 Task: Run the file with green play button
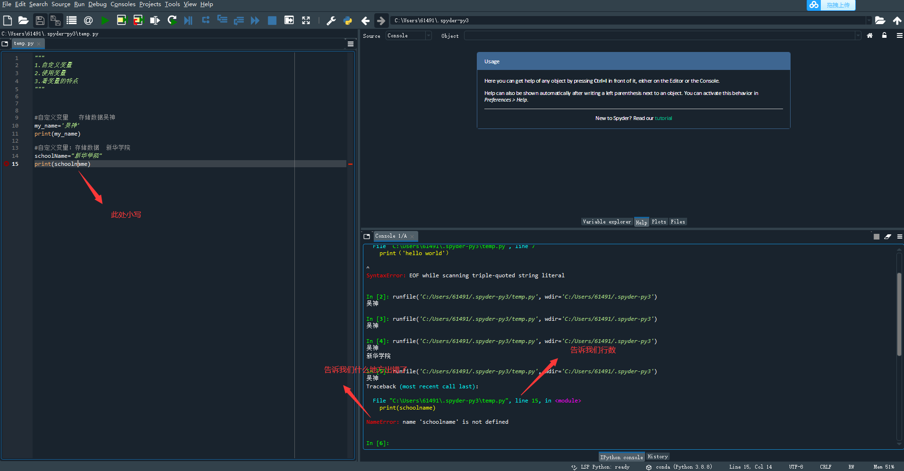(x=105, y=20)
